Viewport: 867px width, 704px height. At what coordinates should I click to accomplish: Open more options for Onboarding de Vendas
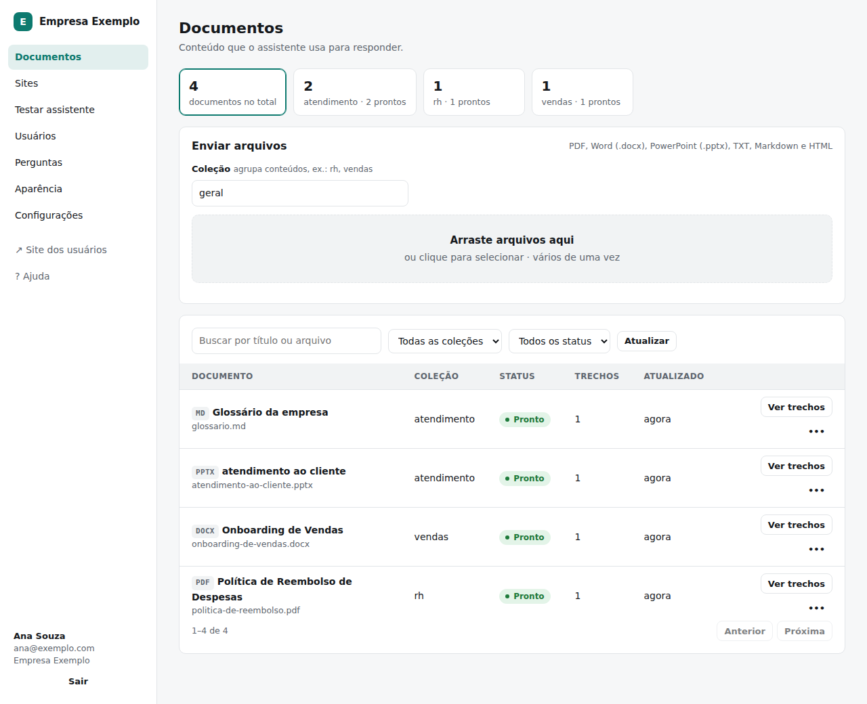(x=816, y=549)
